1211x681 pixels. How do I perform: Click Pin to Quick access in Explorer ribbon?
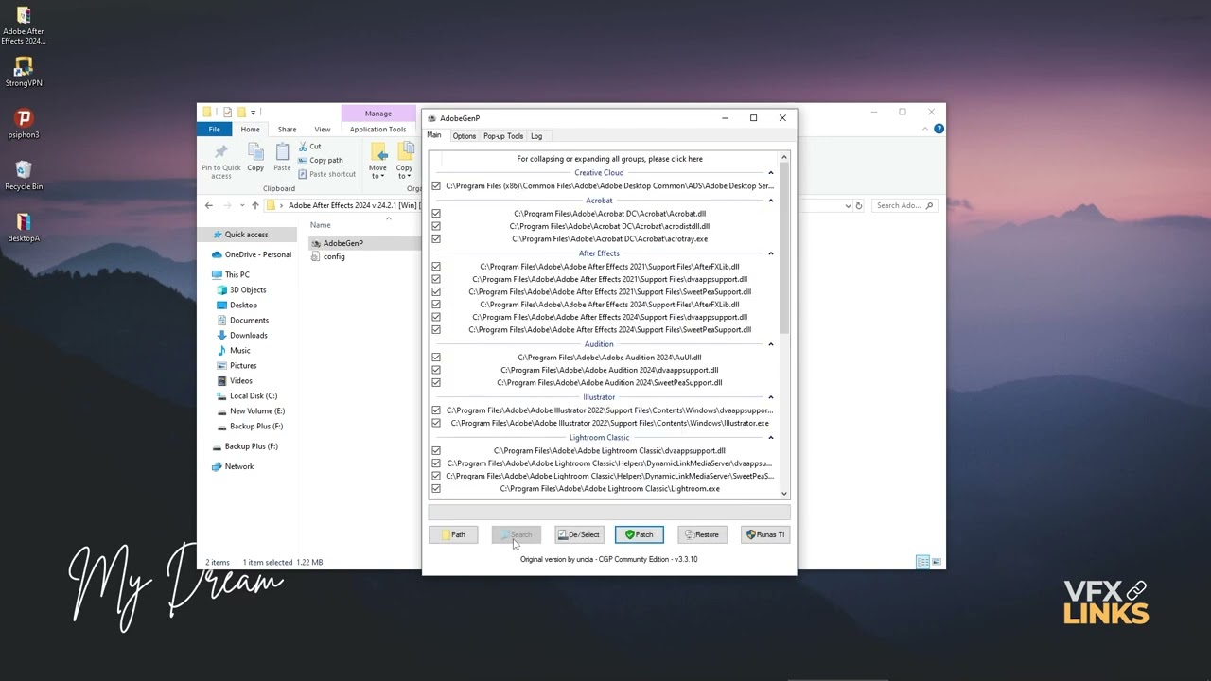[x=221, y=161]
